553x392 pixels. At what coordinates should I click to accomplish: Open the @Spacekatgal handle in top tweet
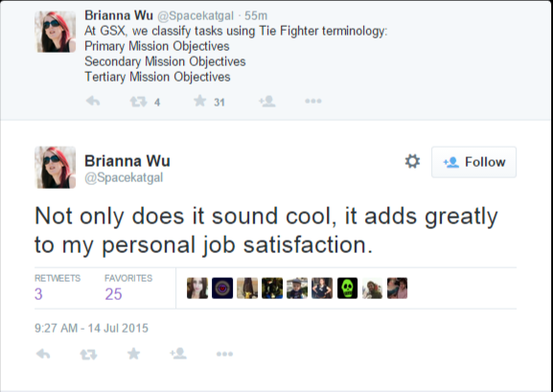pyautogui.click(x=195, y=16)
